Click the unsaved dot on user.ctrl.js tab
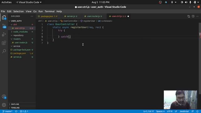Viewport: 201px width, 113px height. [x=128, y=16]
